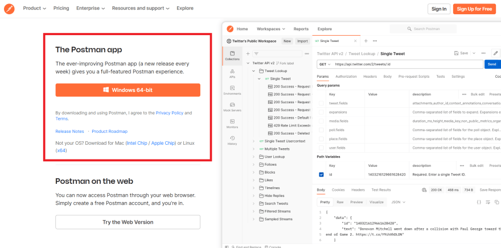Viewport: 501px width, 248px height.
Task: Open the Apple Chip download link
Action: point(163,143)
